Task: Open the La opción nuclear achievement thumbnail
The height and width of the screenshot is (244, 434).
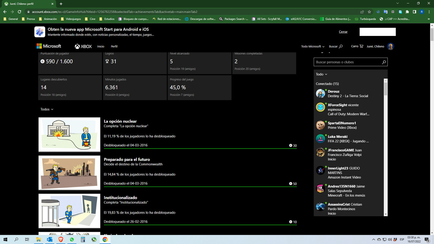Action: [70, 135]
